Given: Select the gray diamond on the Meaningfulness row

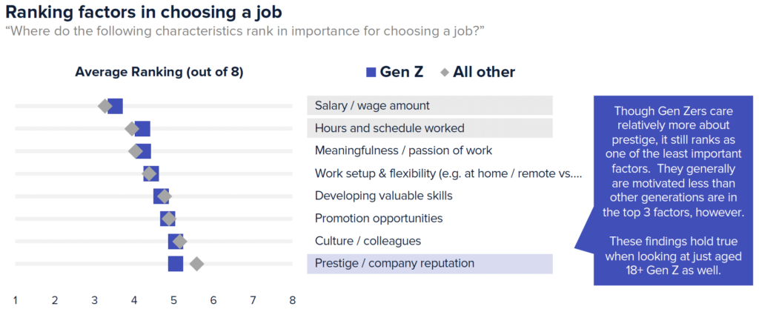Looking at the screenshot, I should pyautogui.click(x=135, y=151).
